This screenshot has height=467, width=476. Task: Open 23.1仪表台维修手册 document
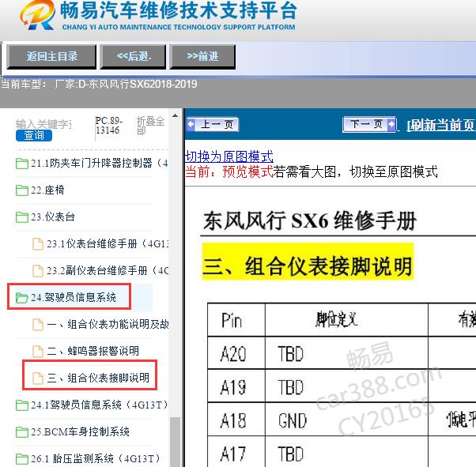tap(108, 243)
